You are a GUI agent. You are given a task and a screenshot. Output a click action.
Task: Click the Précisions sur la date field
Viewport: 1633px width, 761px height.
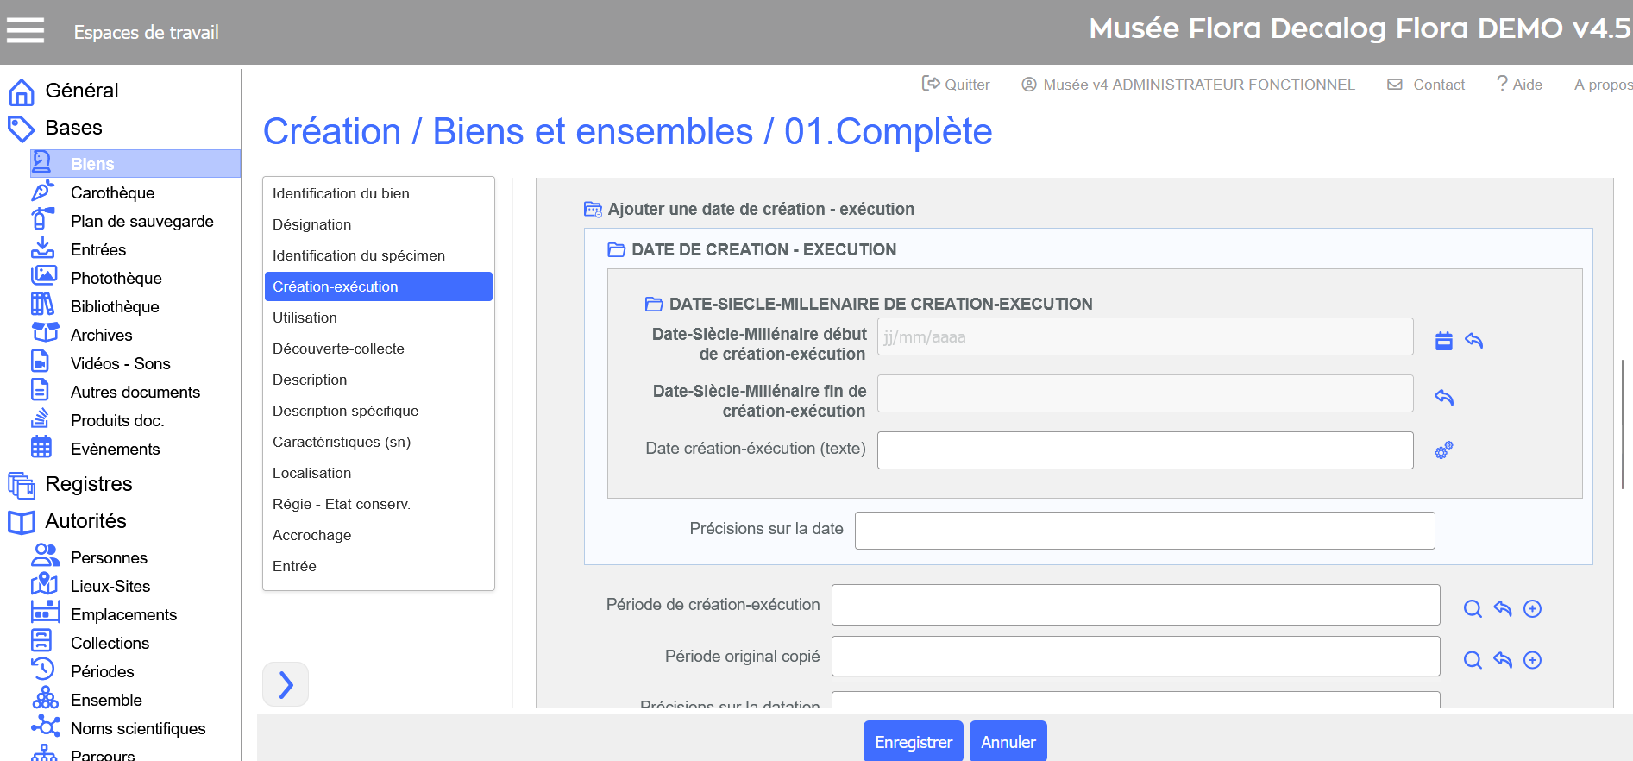point(1144,531)
